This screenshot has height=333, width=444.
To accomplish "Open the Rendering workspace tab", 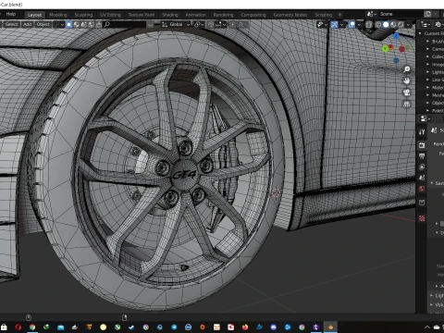I will coord(223,15).
